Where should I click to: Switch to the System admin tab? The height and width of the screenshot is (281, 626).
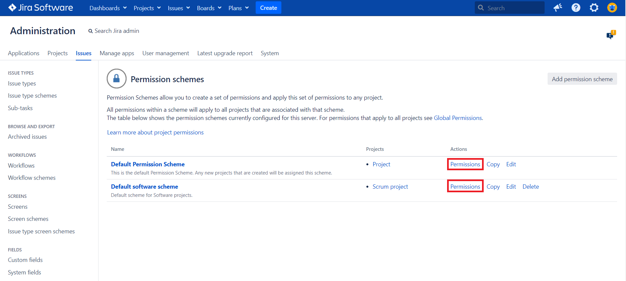point(270,53)
